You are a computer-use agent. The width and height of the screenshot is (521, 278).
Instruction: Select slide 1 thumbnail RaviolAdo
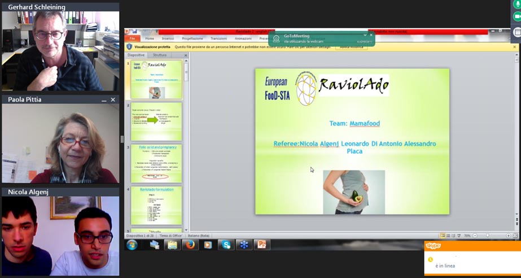156,80
